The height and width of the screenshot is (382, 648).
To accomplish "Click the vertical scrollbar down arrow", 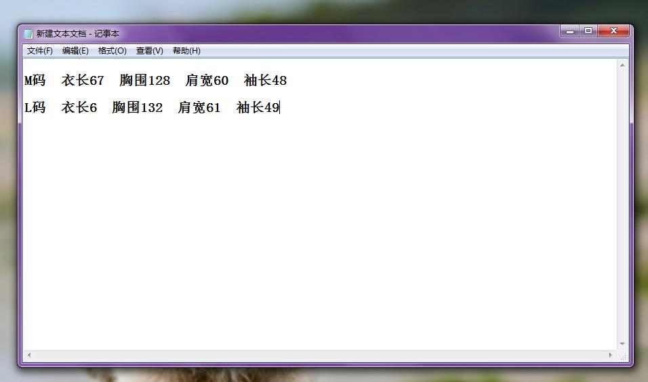I will point(622,344).
